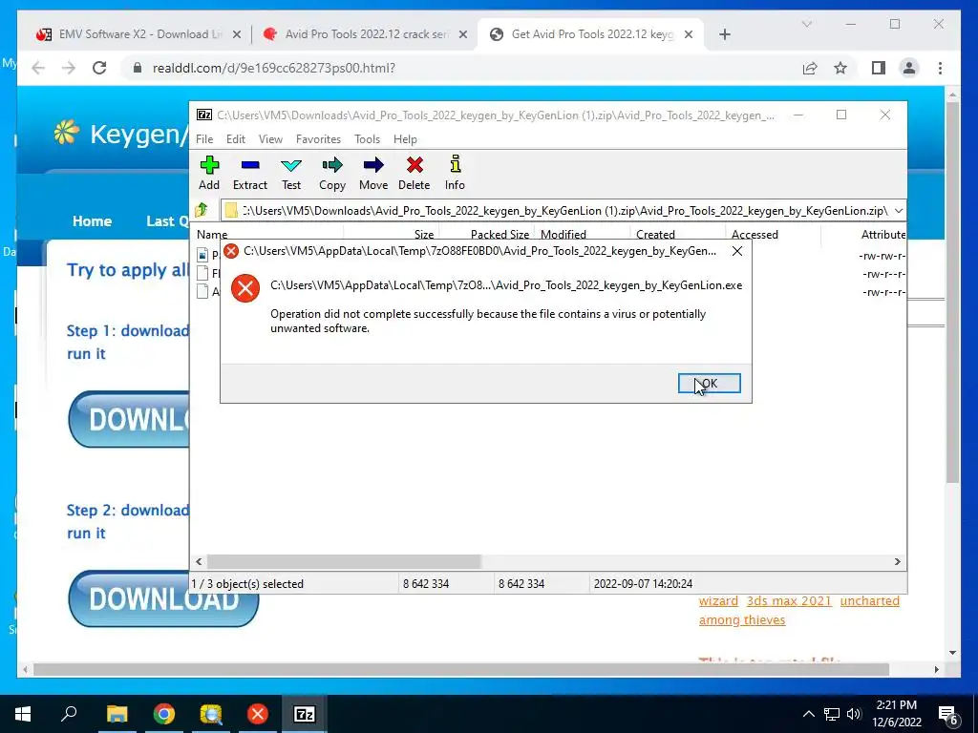Click the 7-Zip horizontal scrollbar thumb
978x733 pixels.
click(344, 561)
